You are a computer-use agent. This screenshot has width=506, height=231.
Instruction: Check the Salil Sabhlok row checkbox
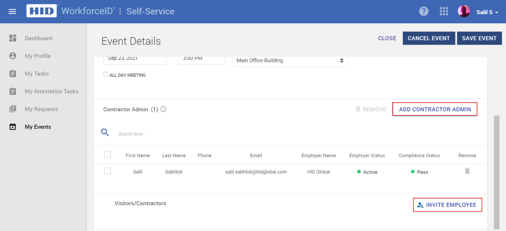(x=107, y=171)
